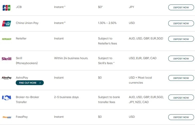The height and width of the screenshot is (125, 195).
Task: Click the AstroPay logo icon
Action: (6, 78)
